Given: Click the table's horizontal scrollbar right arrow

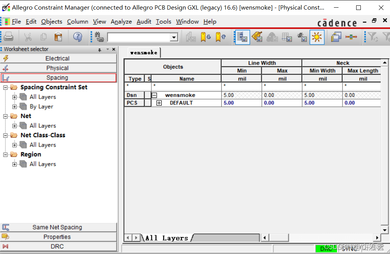Looking at the screenshot, I should coord(377,238).
